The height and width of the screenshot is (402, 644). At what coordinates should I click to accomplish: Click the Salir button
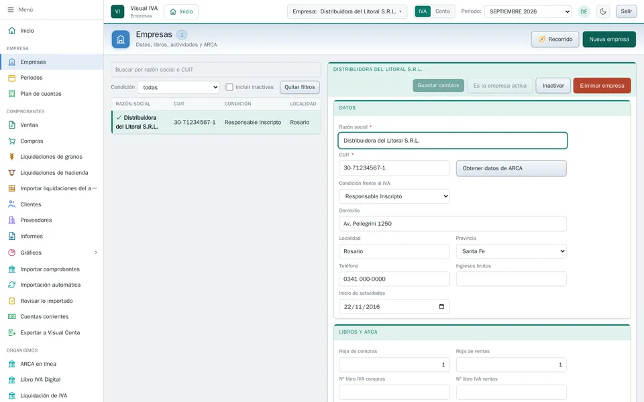(x=627, y=11)
